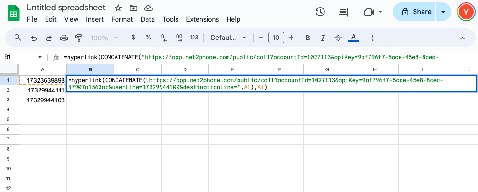Increase font size with plus button
The height and width of the screenshot is (192, 478).
291,38
